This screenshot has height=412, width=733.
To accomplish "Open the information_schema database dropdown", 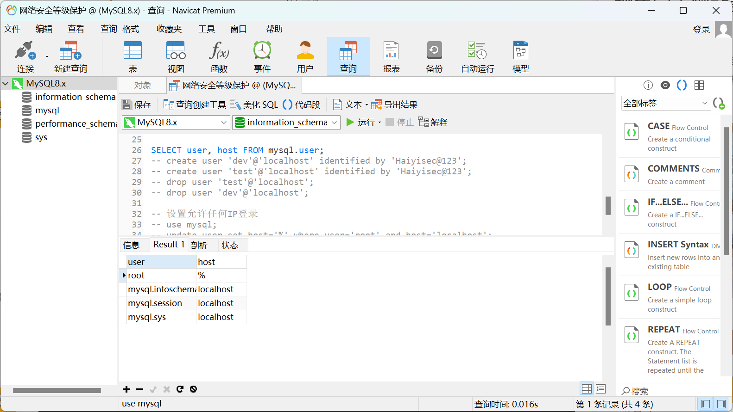I will (x=286, y=123).
